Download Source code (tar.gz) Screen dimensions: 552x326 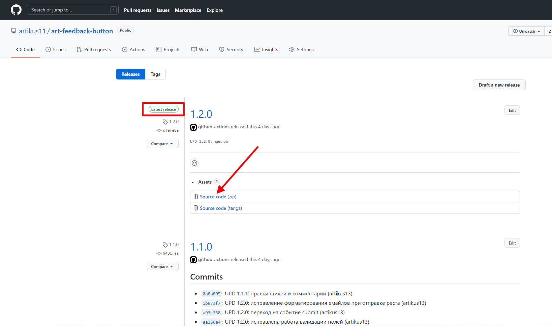(221, 208)
